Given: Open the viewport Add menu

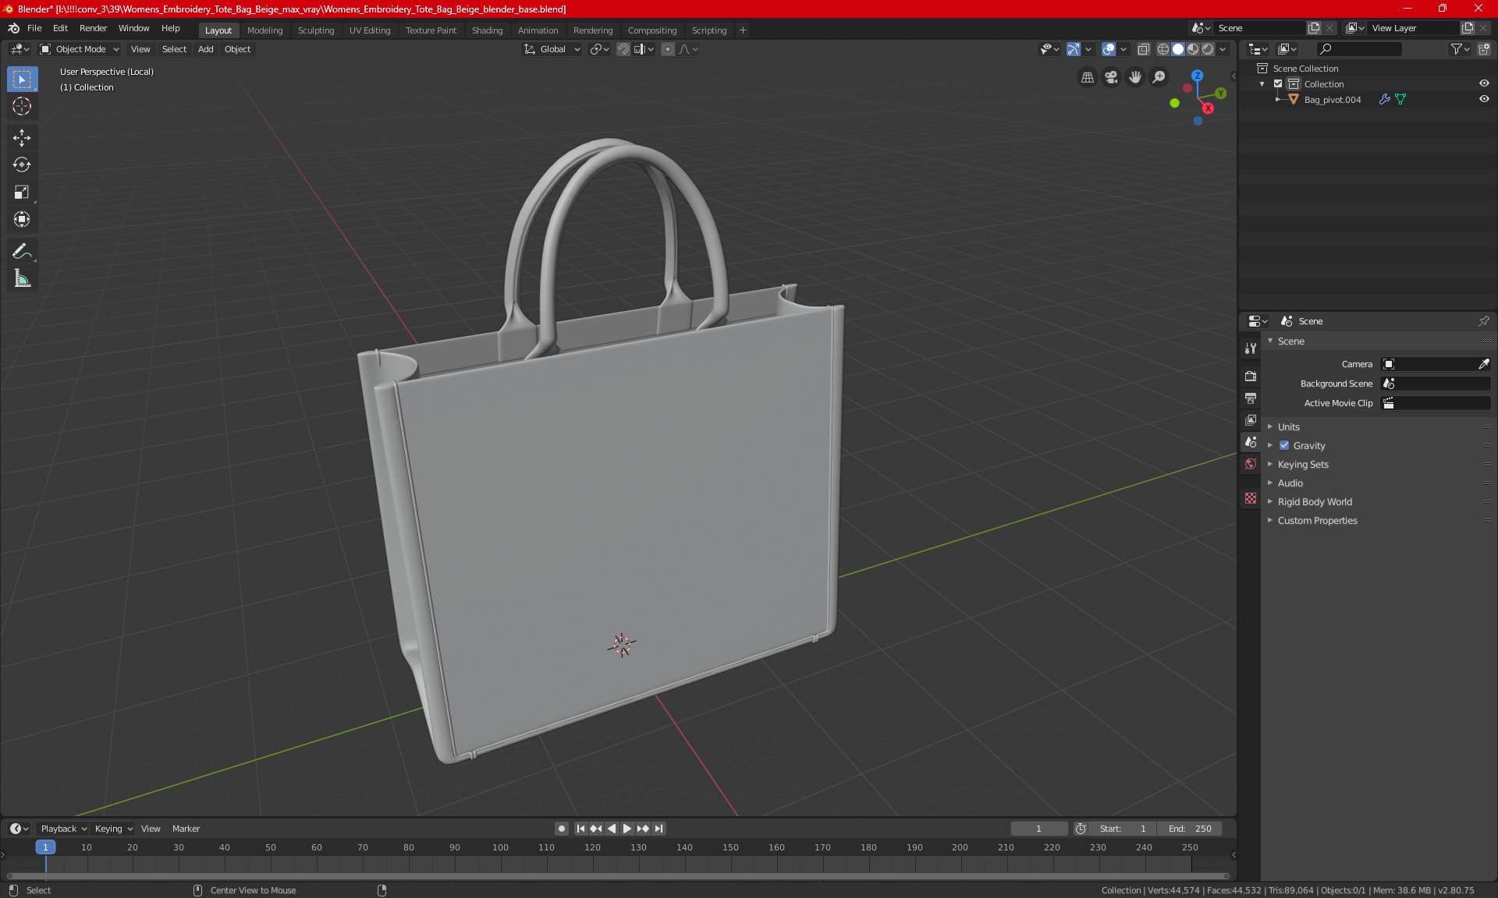Looking at the screenshot, I should point(206,49).
